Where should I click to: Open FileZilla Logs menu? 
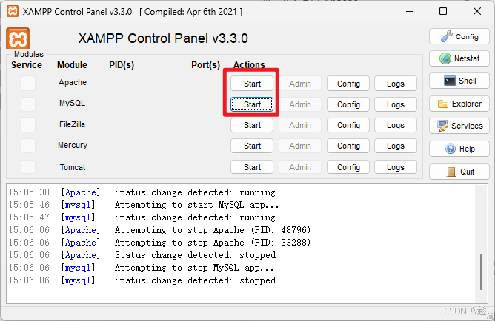[x=396, y=125]
